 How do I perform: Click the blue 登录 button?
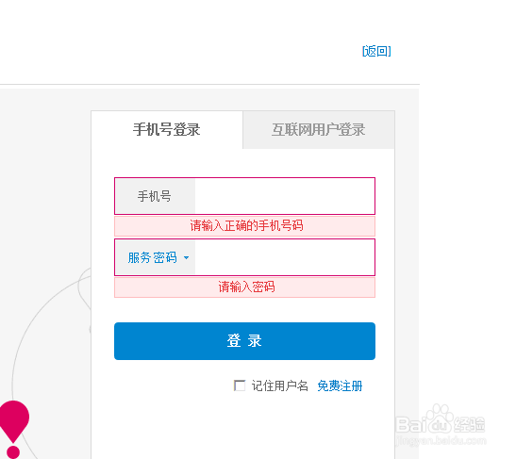[244, 341]
